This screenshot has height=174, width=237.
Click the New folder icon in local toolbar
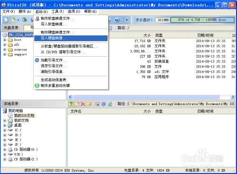pos(77,104)
